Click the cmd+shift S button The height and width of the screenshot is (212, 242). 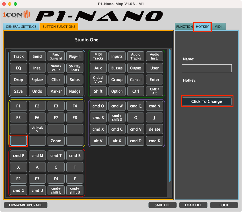117,118
